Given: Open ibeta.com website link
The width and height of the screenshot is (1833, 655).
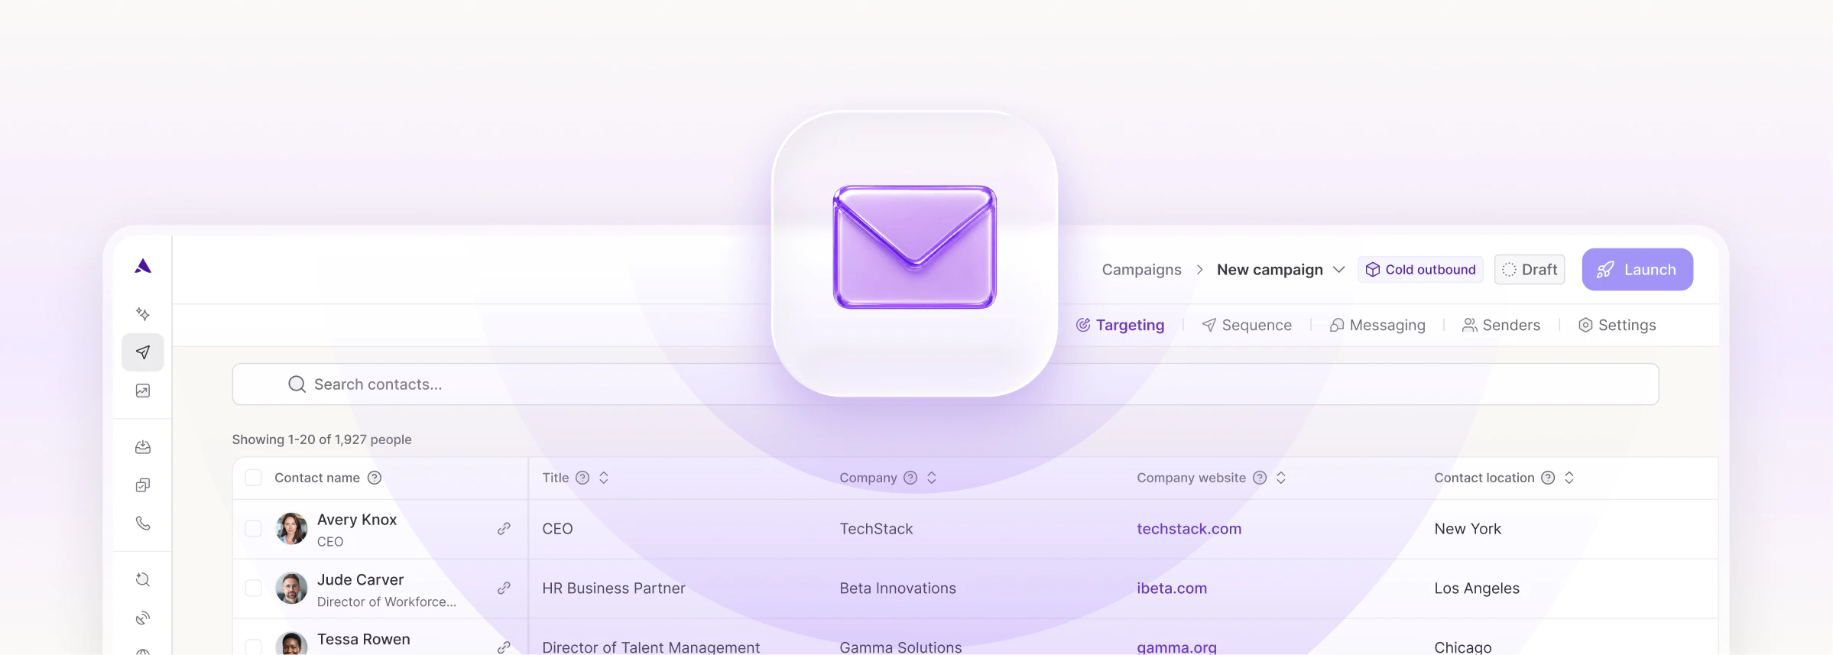Looking at the screenshot, I should [x=1172, y=589].
